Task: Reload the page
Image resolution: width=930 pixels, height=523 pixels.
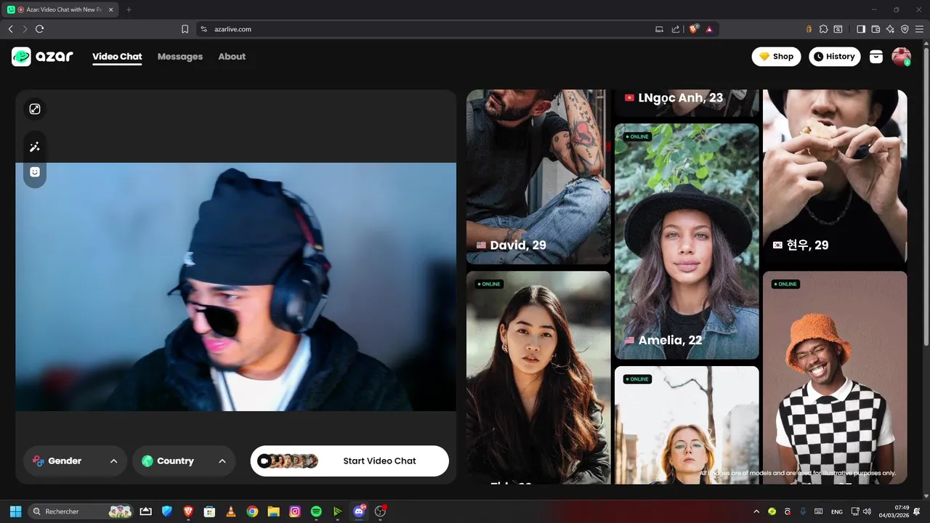Action: tap(40, 29)
